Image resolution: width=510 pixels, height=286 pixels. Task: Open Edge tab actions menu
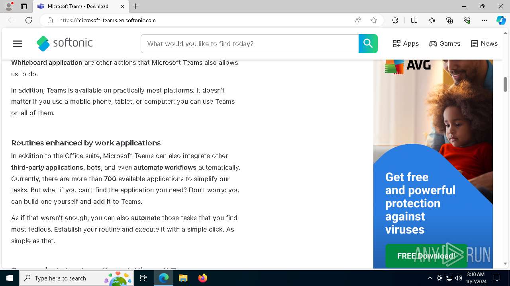click(24, 6)
